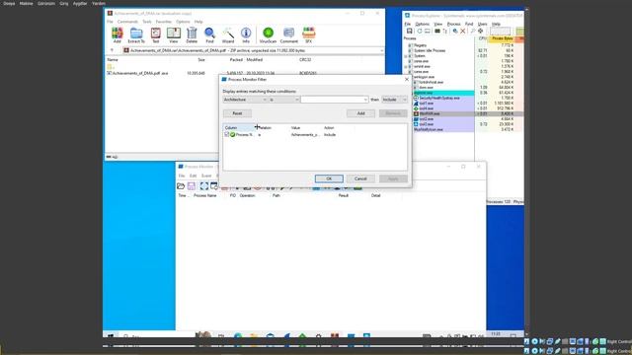Click the Reset button in filter dialog
632x355 pixels.
(x=237, y=113)
